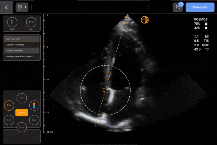Pick Pulmonary Valve (RVOT, PSAX-AV)
This screenshot has width=217, height=145.
[x=21, y=56]
